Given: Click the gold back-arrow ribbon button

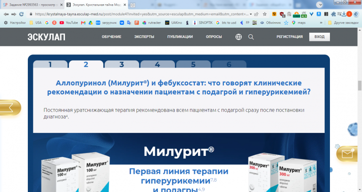Looking at the screenshot, I should (x=10, y=108).
